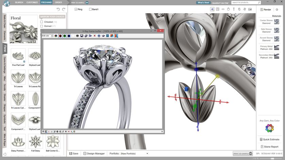Click the save disk icon in V-Ray
Screen dimensions: 285x160
(x=82, y=36)
